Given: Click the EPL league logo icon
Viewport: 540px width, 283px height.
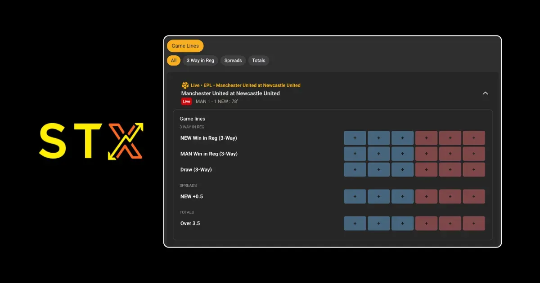Looking at the screenshot, I should point(184,85).
